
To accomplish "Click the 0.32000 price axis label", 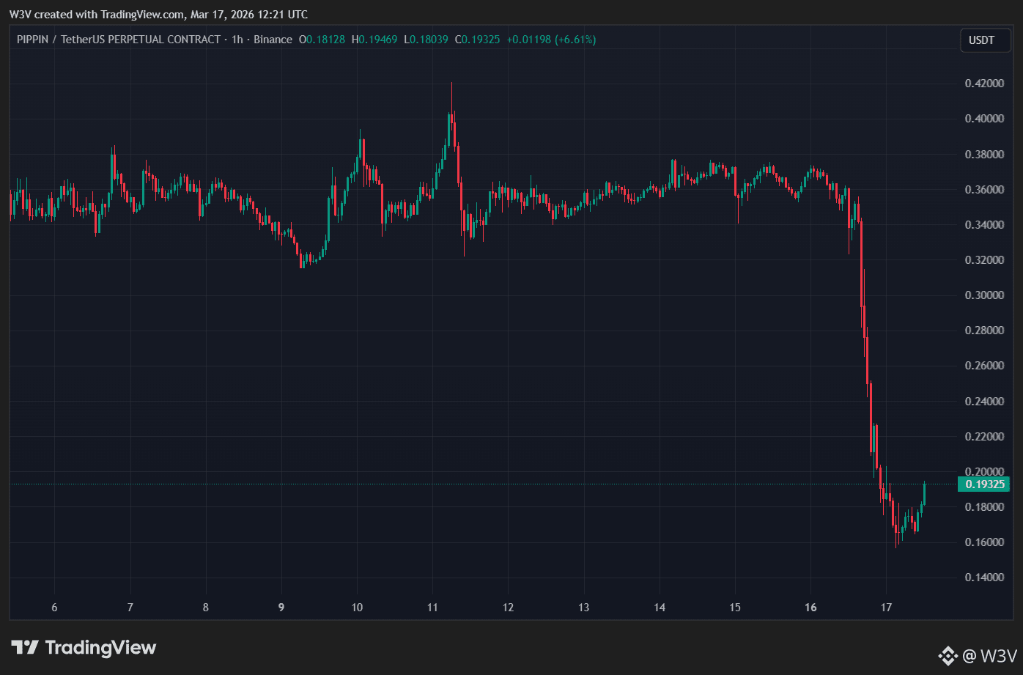I will click(x=983, y=259).
